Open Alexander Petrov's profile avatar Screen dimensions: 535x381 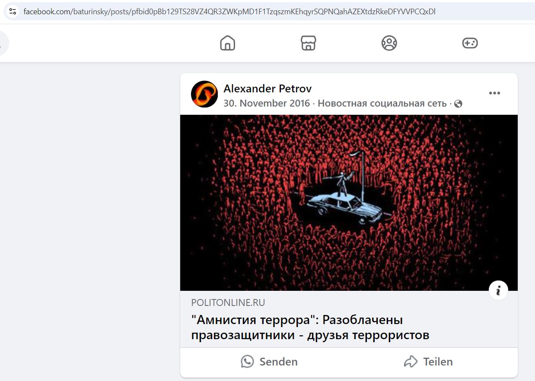[x=204, y=94]
